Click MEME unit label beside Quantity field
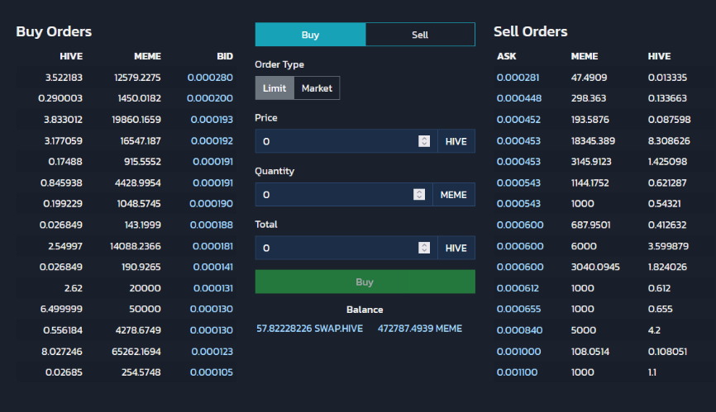Viewport: 716px width, 412px height. [453, 195]
